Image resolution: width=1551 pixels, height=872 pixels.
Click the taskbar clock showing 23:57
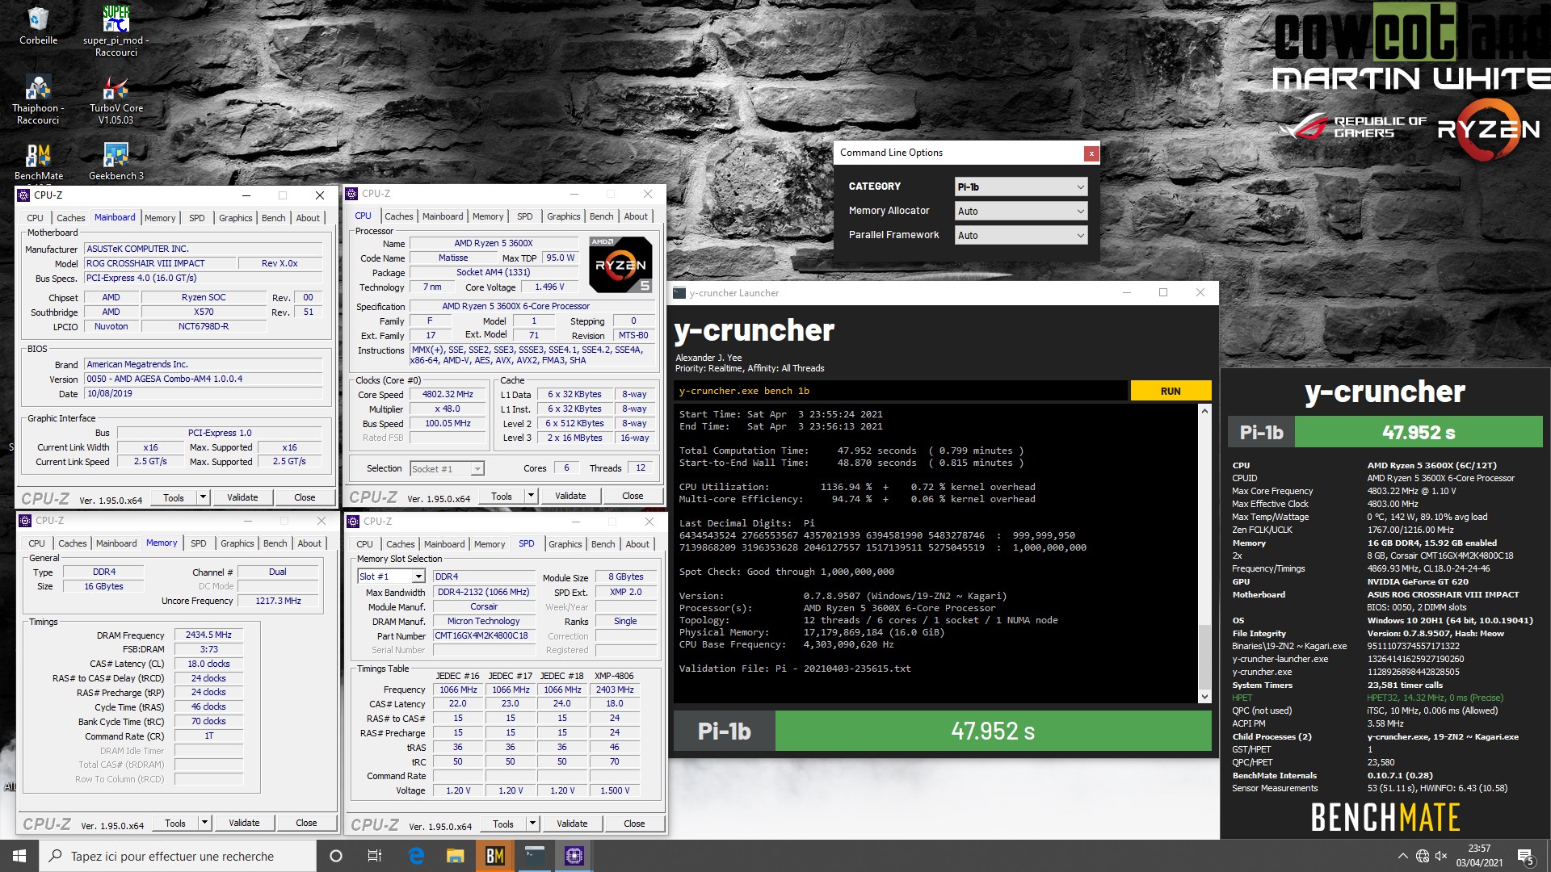tap(1479, 856)
